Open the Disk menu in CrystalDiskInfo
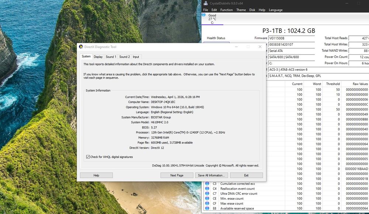 point(252,10)
